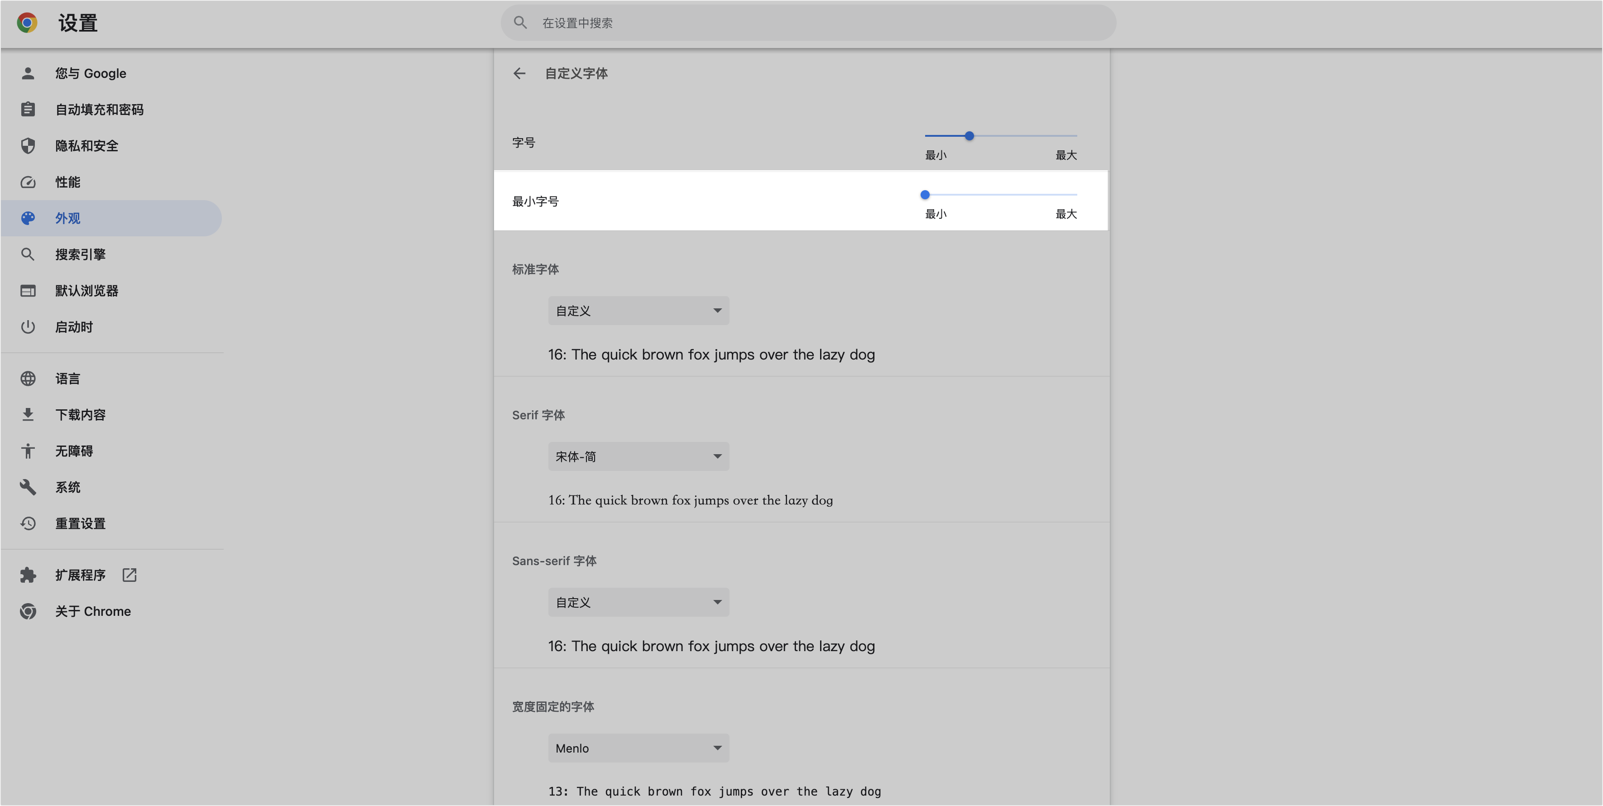Screen dimensions: 1603x806
Task: Click the clipboard icon for 自动填充和密码
Action: coord(27,110)
